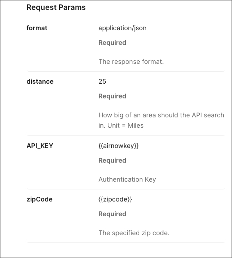
Task: Click 'The response format.' description
Action: [x=131, y=62]
